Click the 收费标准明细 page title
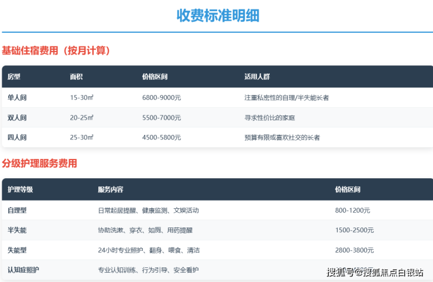The height and width of the screenshot is (282, 433). (218, 15)
